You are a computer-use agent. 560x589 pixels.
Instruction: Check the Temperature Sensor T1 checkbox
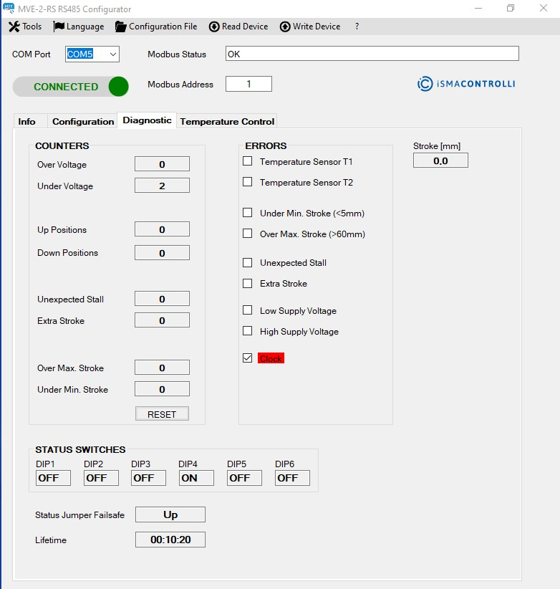248,161
